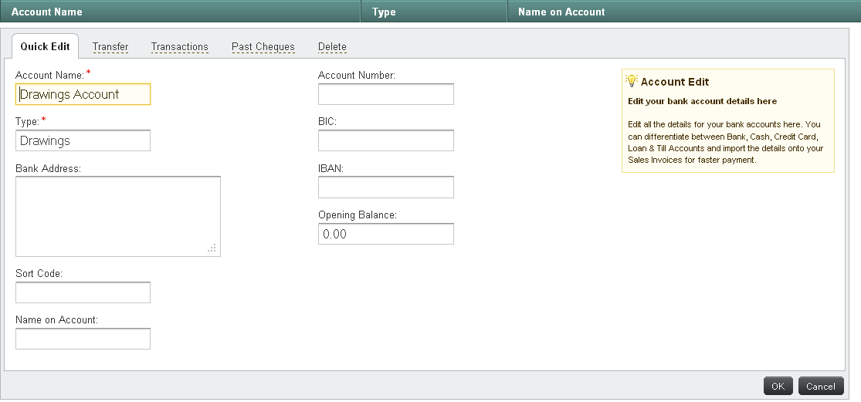Focus the Account Number input

click(385, 94)
